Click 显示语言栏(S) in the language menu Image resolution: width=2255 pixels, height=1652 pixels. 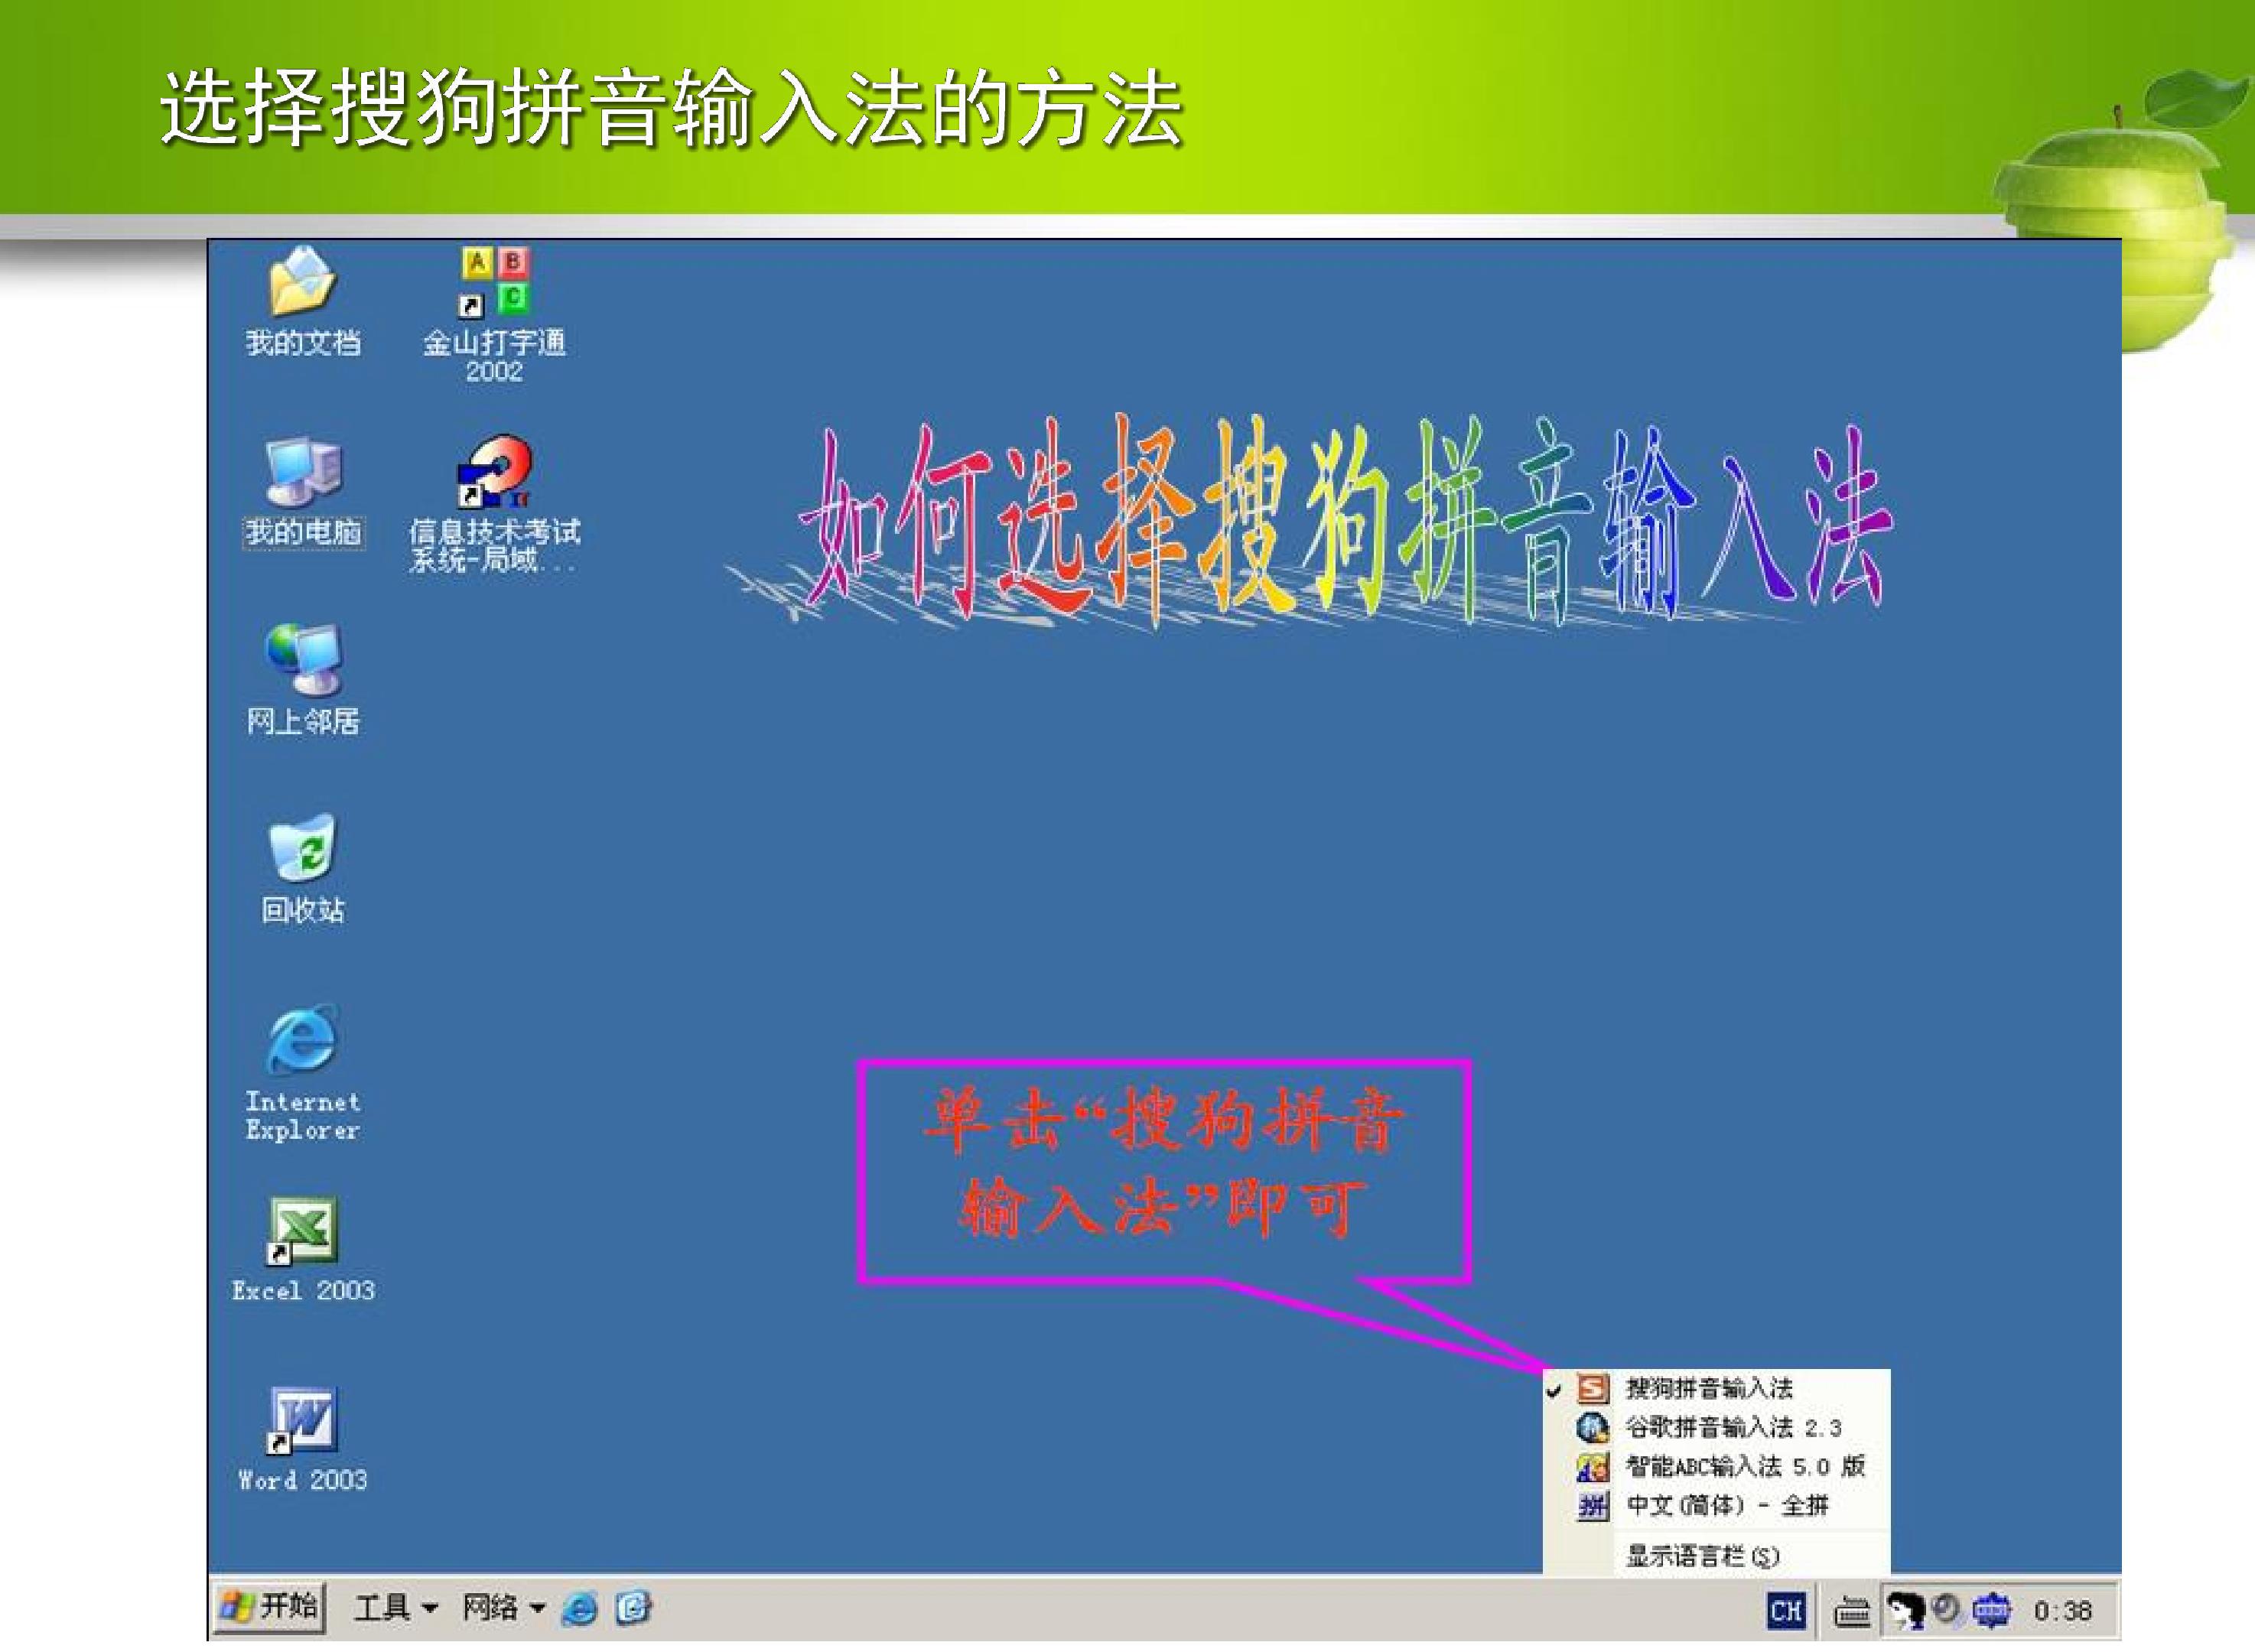1716,1556
